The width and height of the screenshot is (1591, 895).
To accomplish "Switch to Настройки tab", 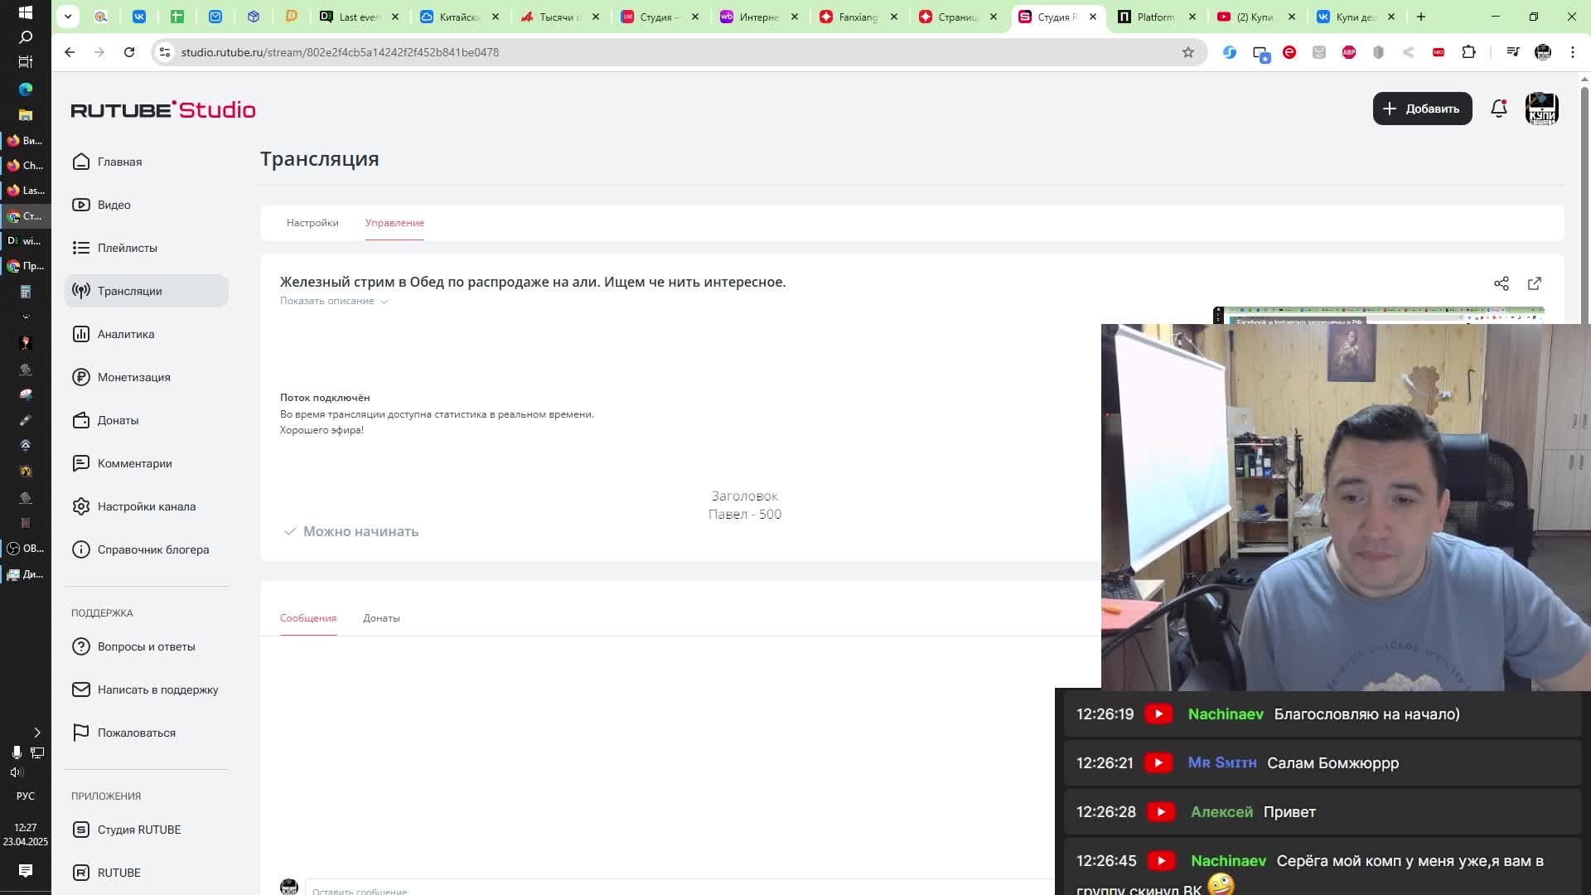I will tap(312, 223).
